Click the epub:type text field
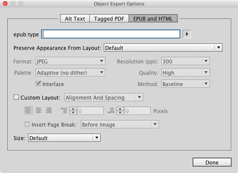 click(111, 34)
